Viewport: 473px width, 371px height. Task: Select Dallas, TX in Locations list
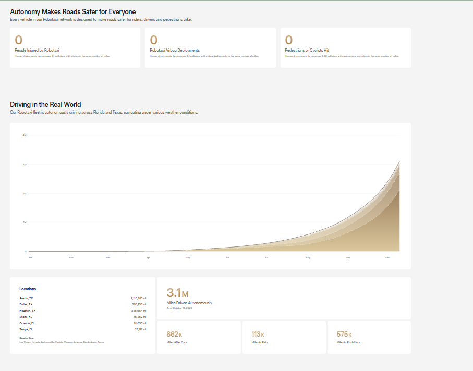[x=82, y=304]
